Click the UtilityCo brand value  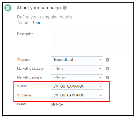pyautogui.click(x=57, y=104)
